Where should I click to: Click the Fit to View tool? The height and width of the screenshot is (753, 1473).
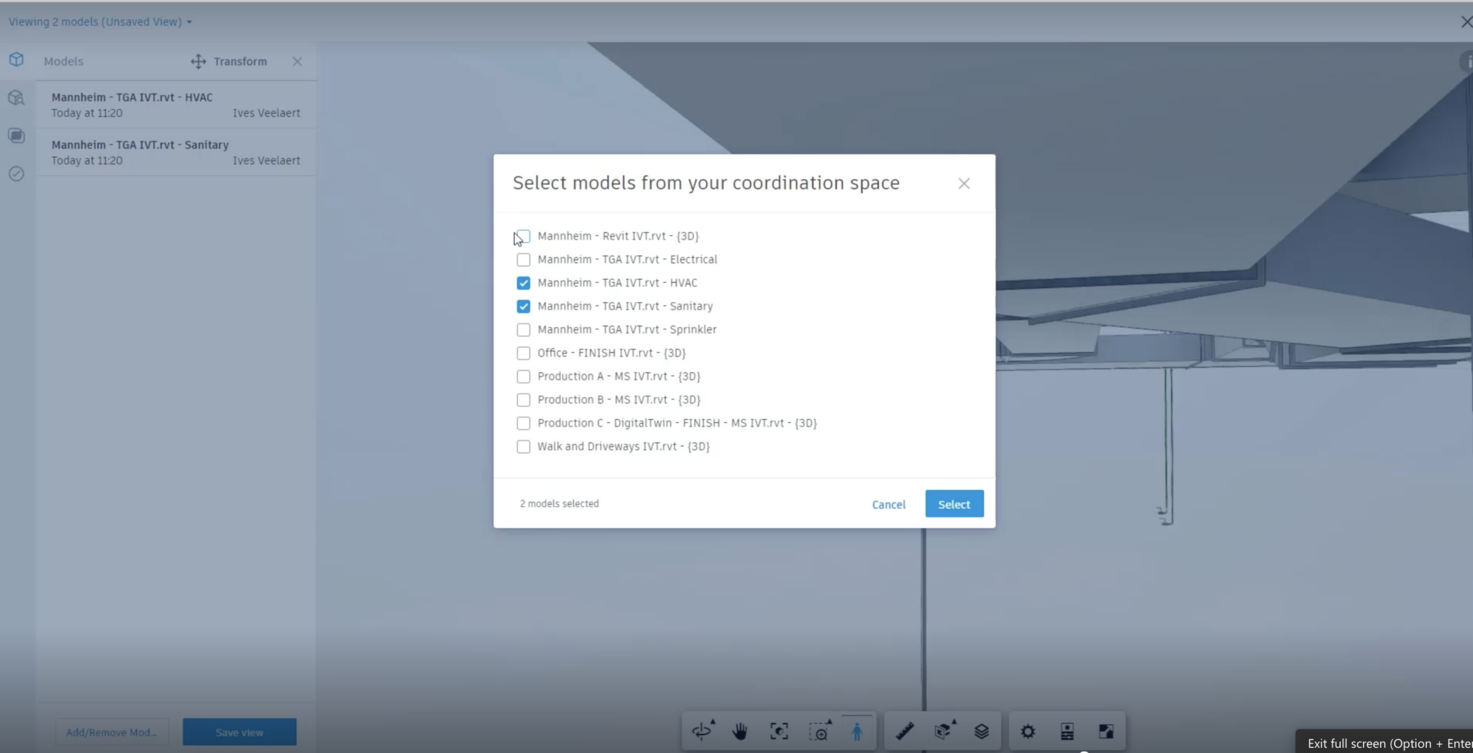[x=779, y=731]
